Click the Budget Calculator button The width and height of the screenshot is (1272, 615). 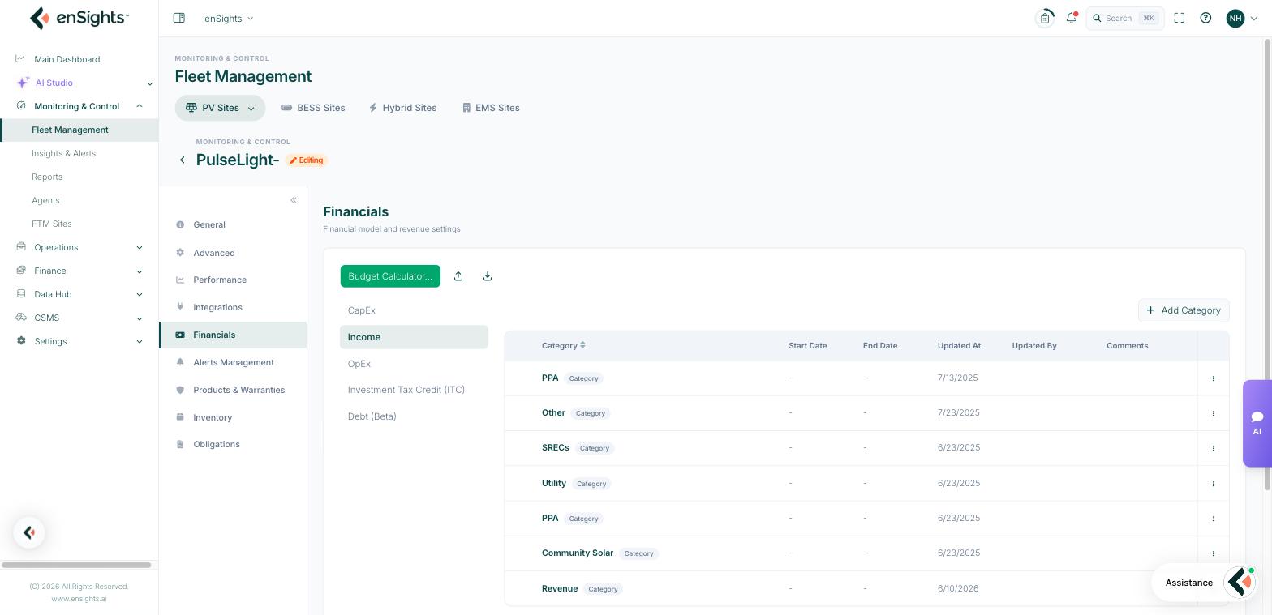pos(390,276)
